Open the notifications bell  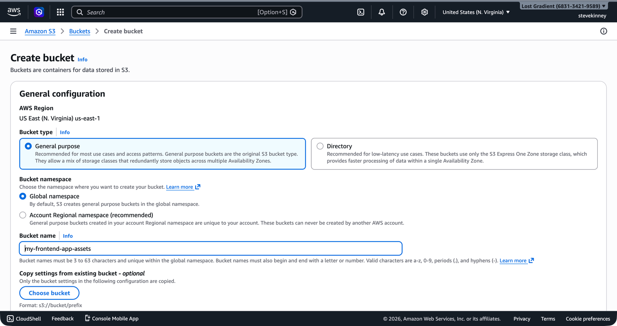(381, 12)
